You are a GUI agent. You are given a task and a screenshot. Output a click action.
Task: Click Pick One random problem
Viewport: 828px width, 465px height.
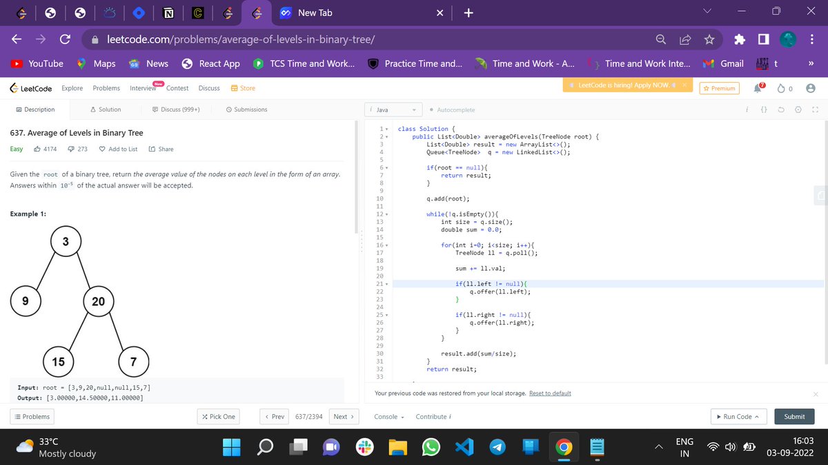219,417
